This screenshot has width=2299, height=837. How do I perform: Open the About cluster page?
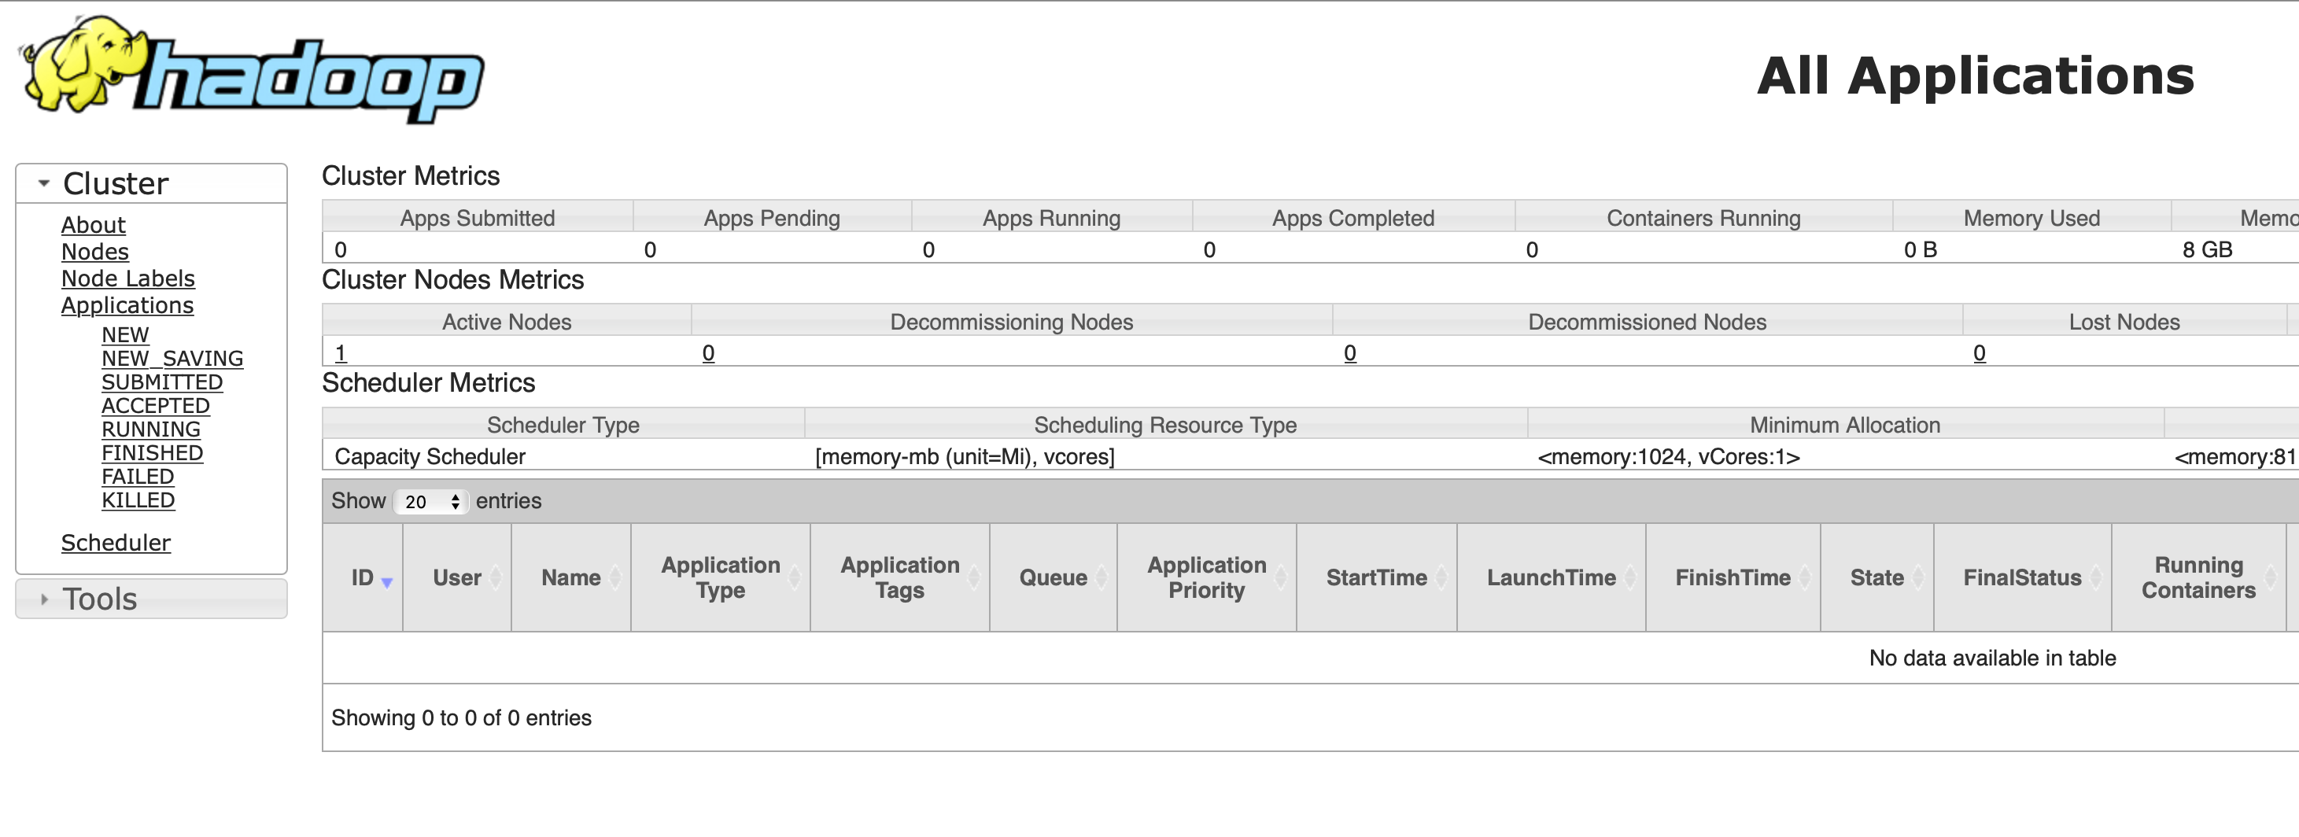click(x=93, y=225)
